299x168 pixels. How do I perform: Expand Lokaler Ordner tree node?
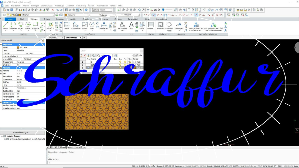[1, 136]
